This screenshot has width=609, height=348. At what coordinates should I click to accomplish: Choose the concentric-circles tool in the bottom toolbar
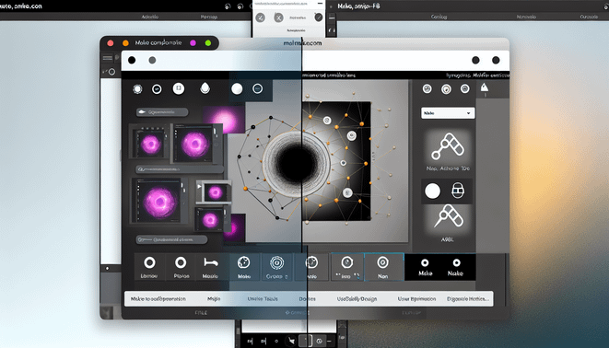point(276,267)
